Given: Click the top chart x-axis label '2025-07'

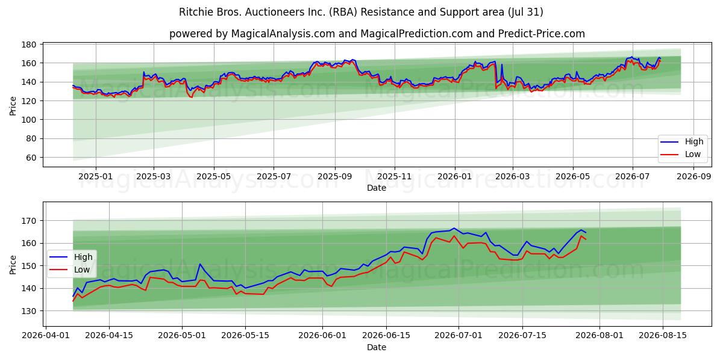Looking at the screenshot, I should (274, 177).
